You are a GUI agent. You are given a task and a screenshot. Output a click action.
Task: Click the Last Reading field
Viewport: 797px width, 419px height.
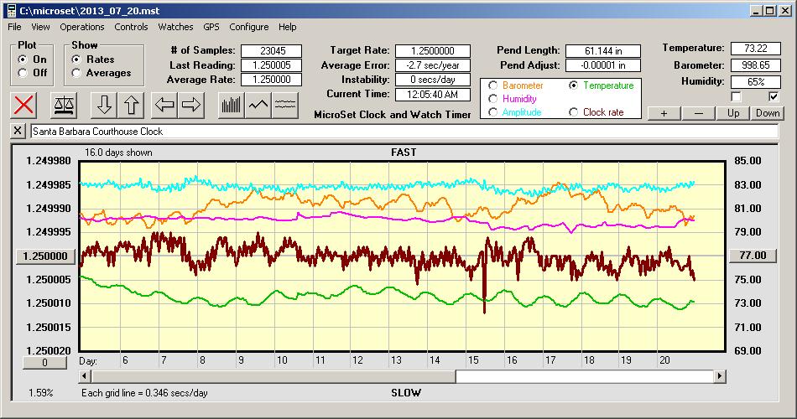coord(272,65)
